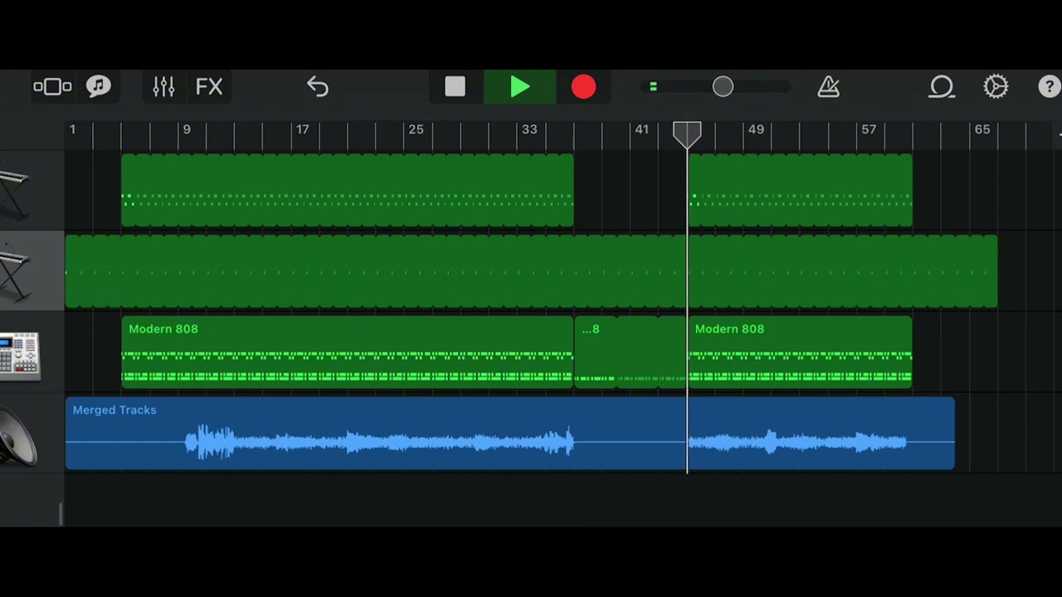Tap bar 17 on the ruler

pyautogui.click(x=303, y=129)
